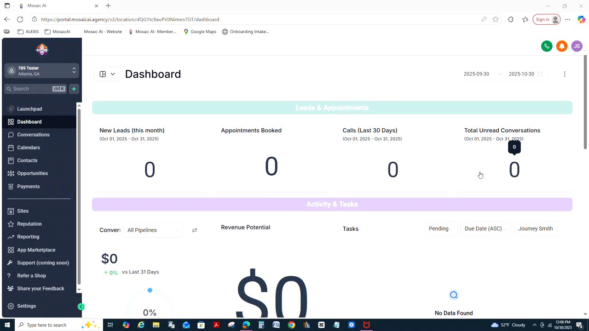The image size is (589, 331).
Task: Open the All Pipelines dropdown
Action: point(153,230)
